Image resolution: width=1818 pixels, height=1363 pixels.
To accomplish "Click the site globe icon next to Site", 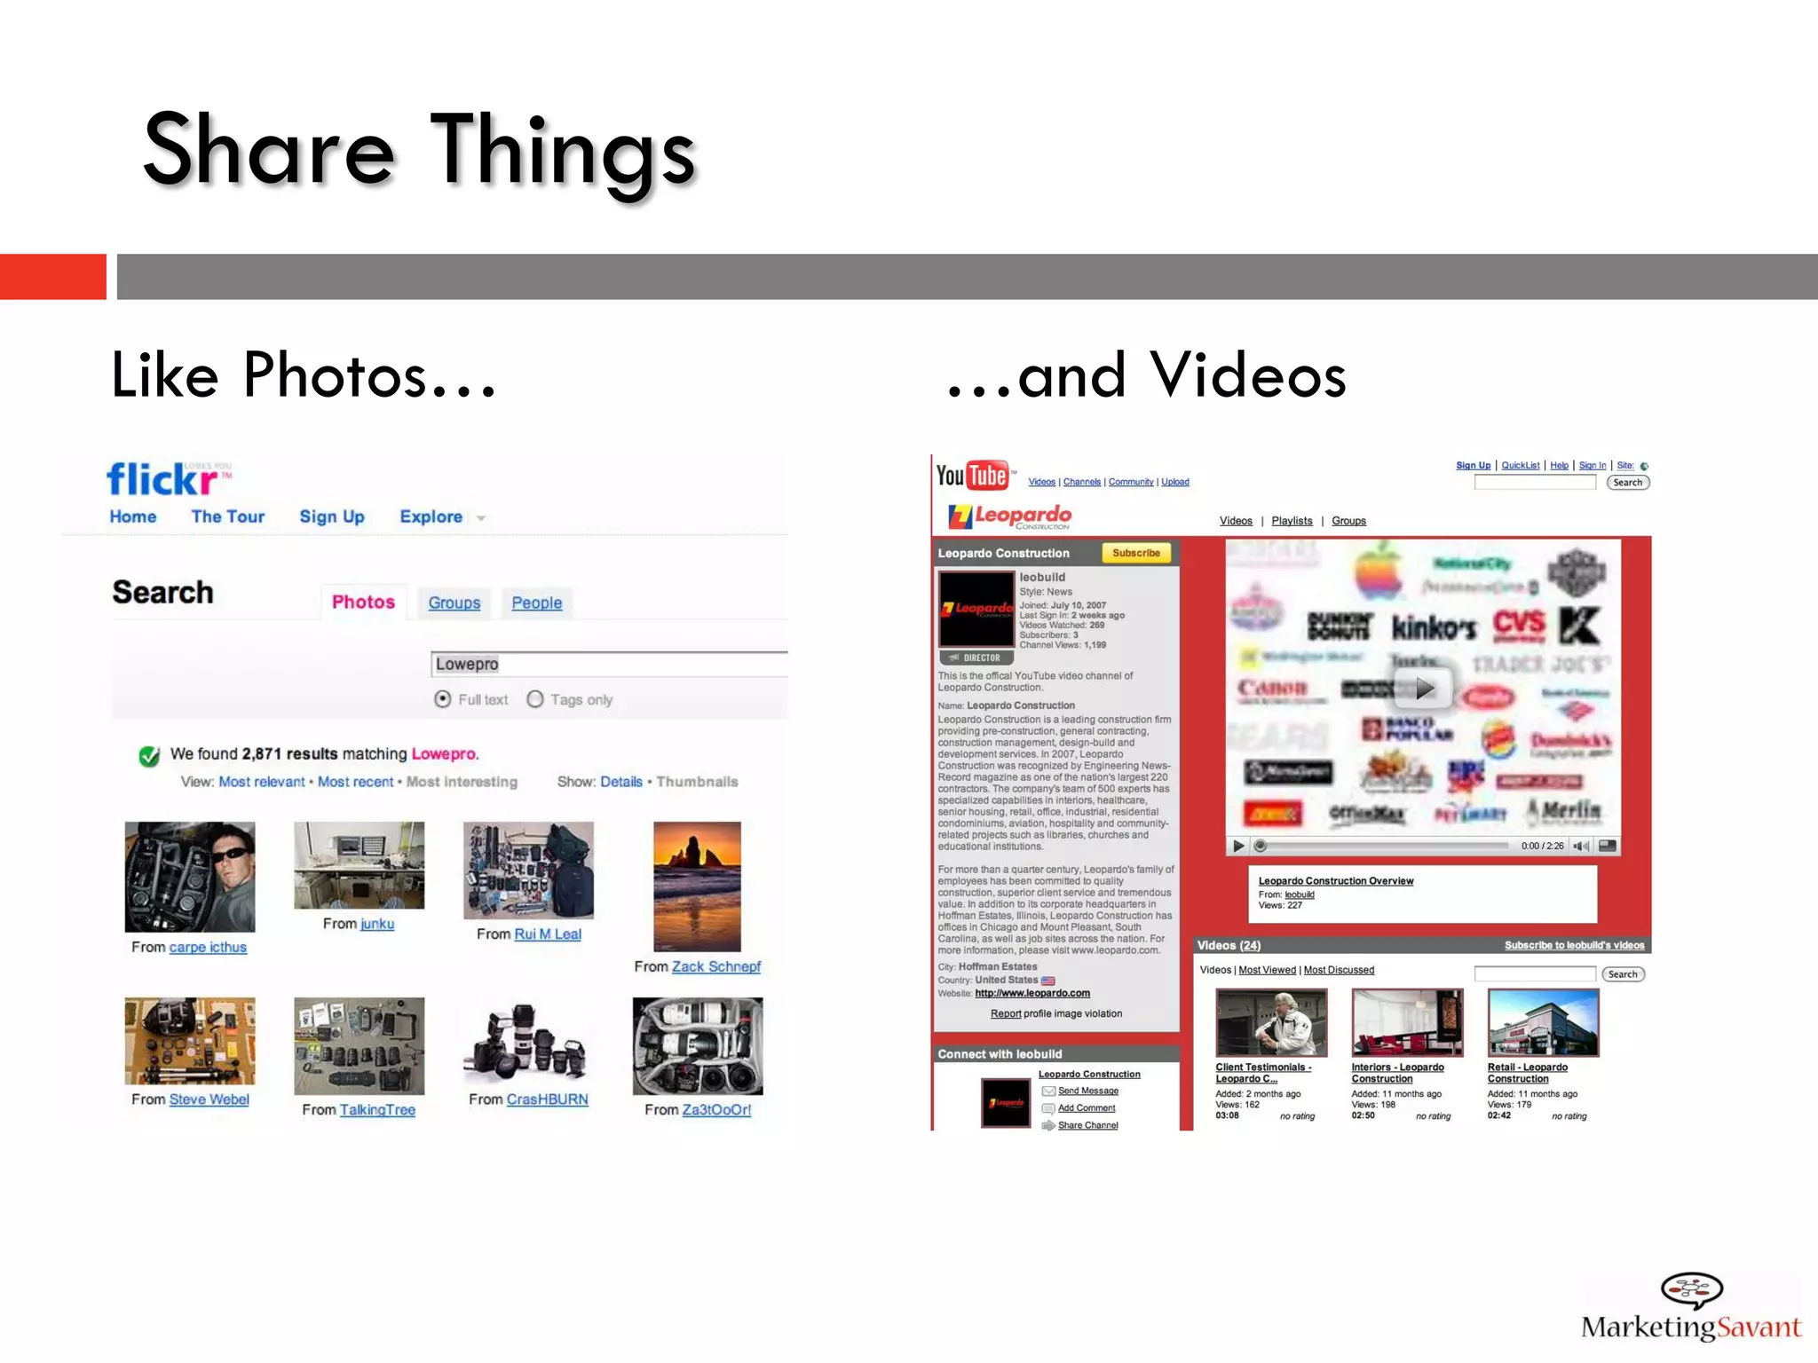I will (1644, 466).
